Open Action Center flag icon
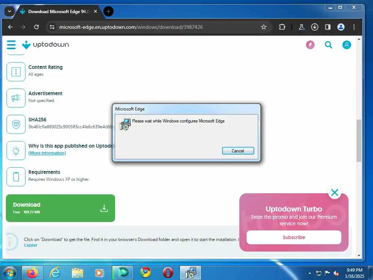Screen dimensions: 373x280 327,273
